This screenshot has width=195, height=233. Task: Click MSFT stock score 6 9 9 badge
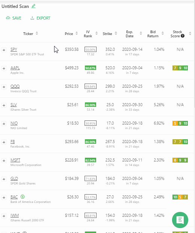(180, 160)
